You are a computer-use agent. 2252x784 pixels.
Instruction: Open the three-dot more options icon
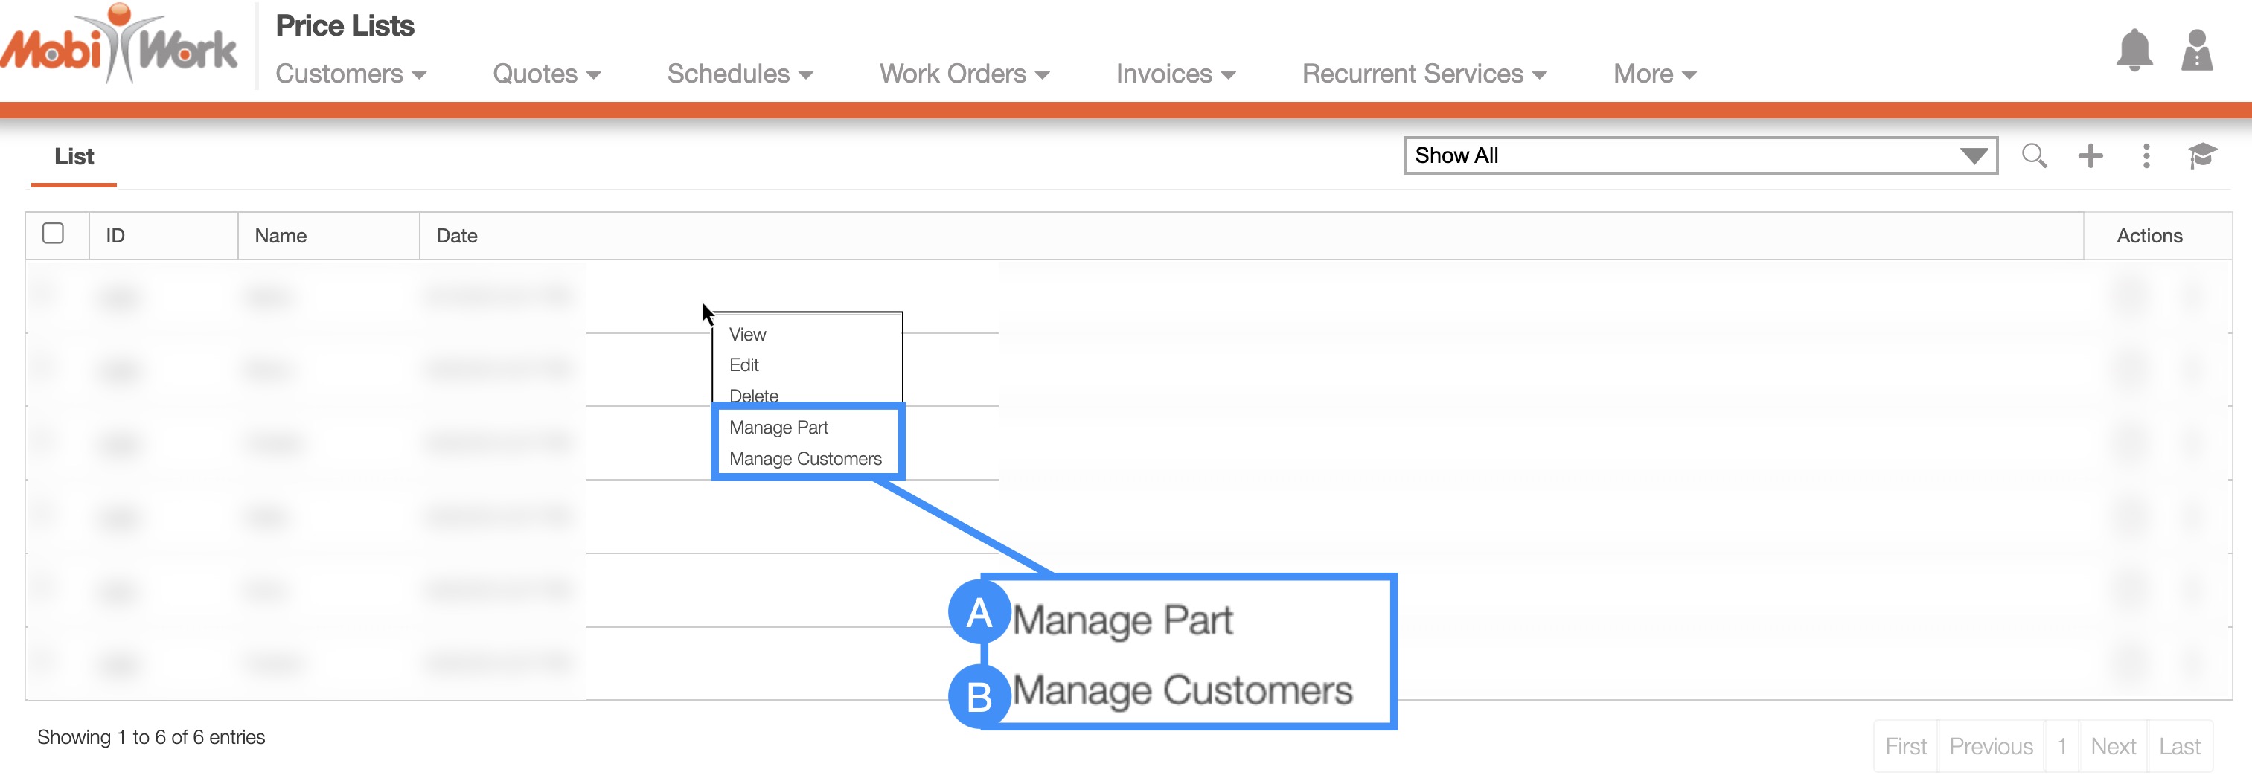(2146, 156)
